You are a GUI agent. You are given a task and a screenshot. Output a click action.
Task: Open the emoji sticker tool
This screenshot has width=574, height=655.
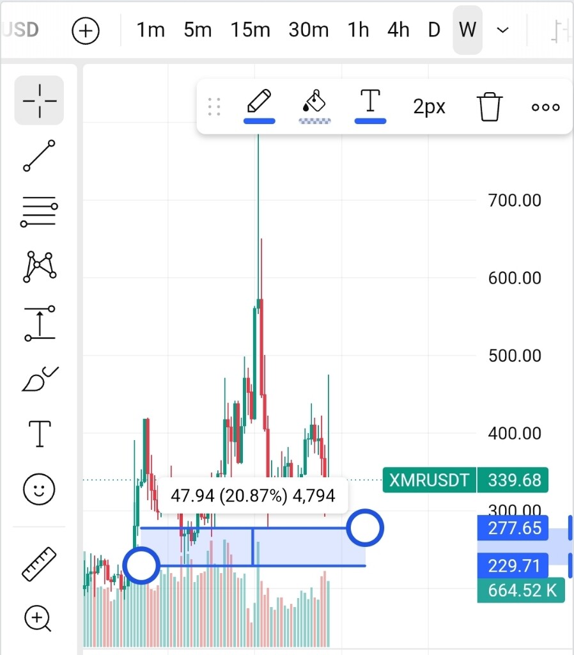pos(39,489)
